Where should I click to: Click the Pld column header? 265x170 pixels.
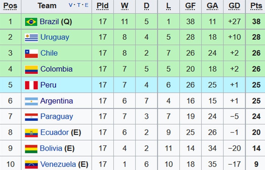(102, 6)
